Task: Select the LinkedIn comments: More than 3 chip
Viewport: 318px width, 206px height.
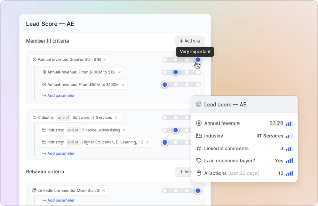Action: click(69, 191)
